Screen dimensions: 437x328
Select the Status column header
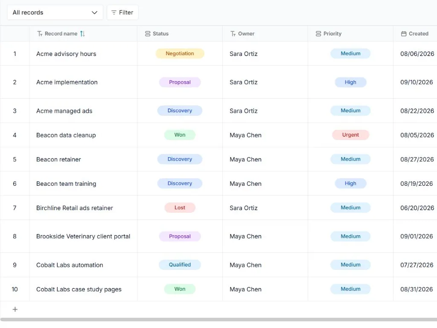(180, 34)
